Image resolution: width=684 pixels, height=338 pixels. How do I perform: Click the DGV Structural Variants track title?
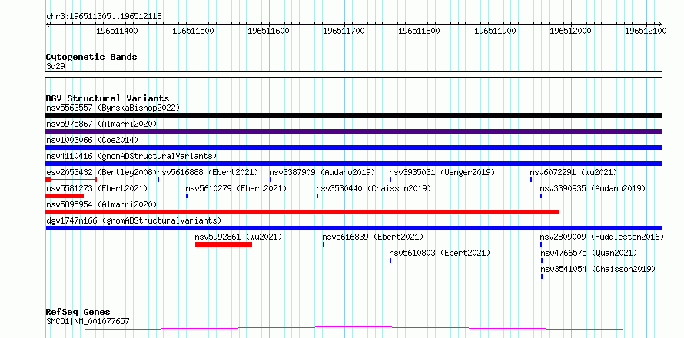(x=108, y=98)
